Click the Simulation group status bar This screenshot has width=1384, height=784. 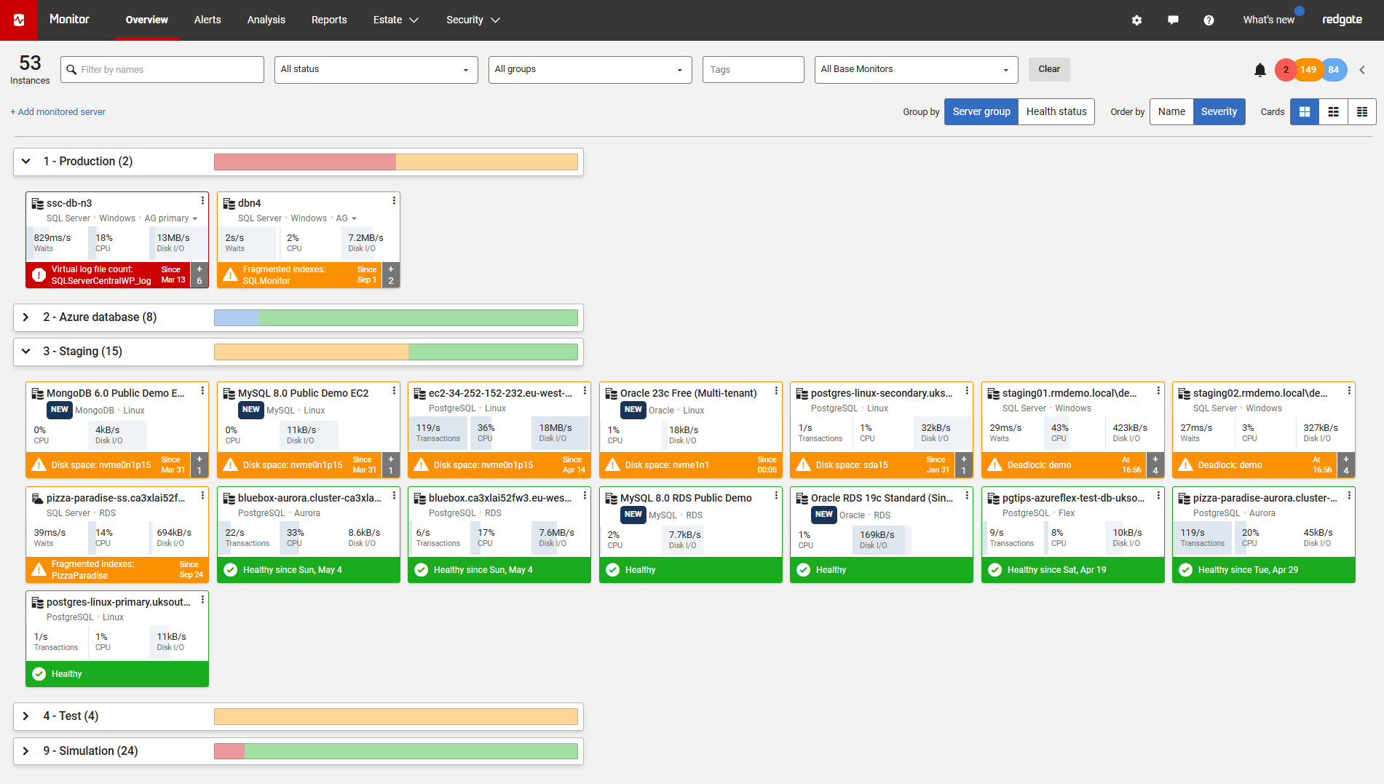(x=396, y=751)
